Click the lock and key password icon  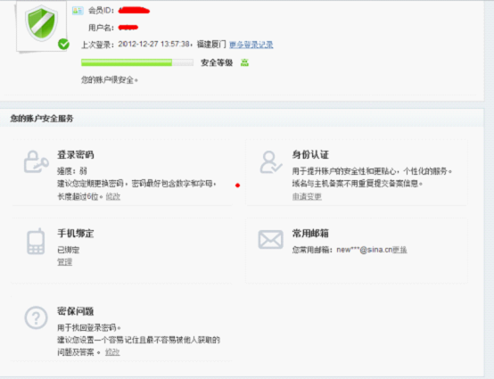[37, 161]
